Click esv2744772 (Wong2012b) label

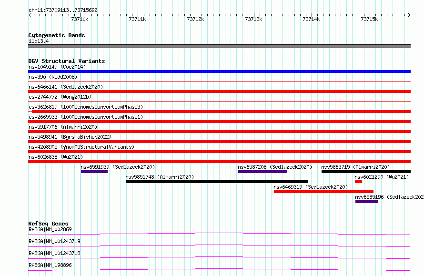[60, 97]
